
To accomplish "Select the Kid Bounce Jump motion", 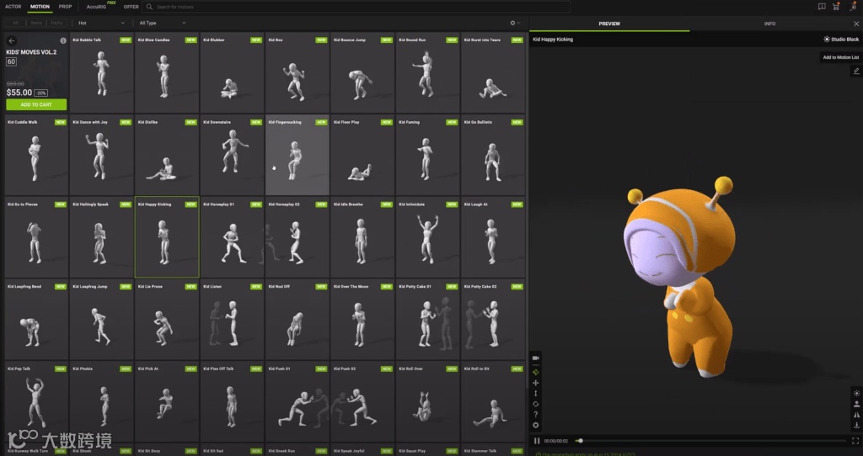I will tap(362, 73).
